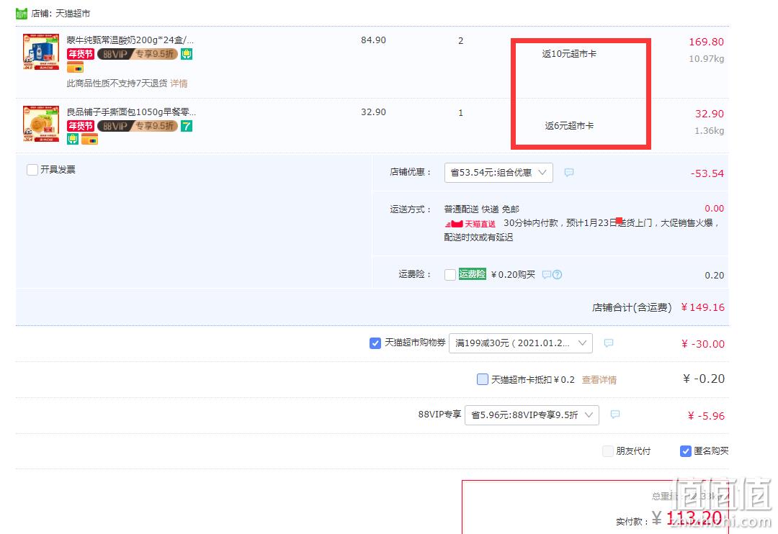Uncheck the 匿名购买 checkbox
The height and width of the screenshot is (534, 778).
686,451
